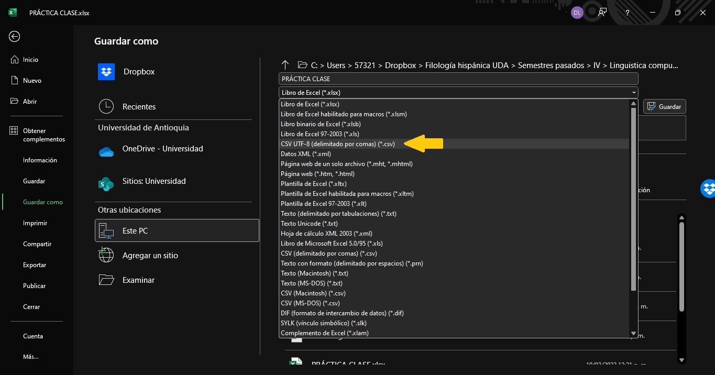
Task: Open Imprimir from the left menu
Action: pyautogui.click(x=34, y=223)
